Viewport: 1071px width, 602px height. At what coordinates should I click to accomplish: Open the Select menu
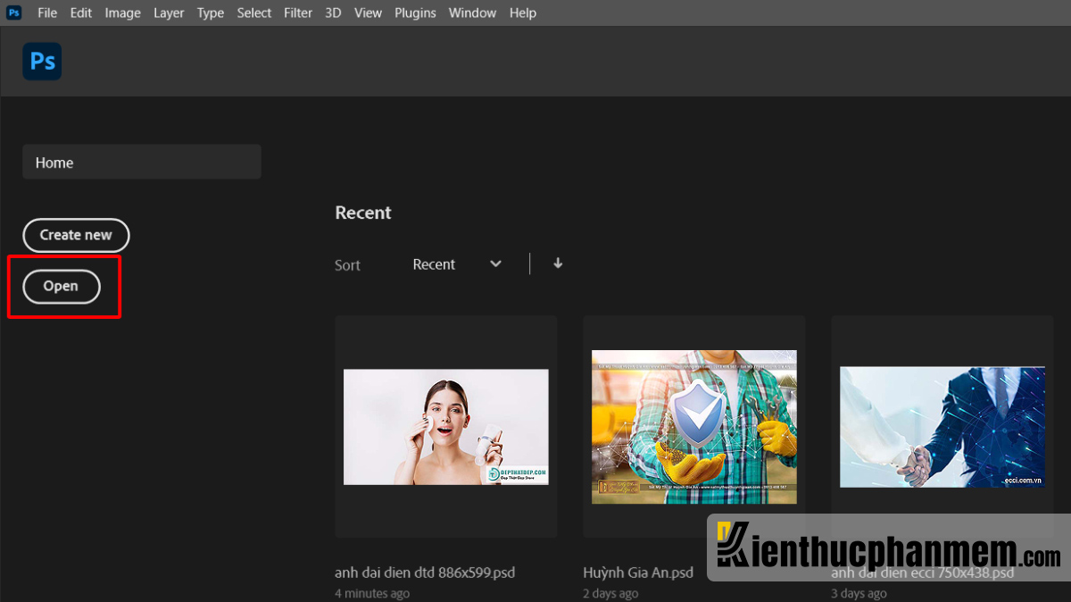[x=254, y=13]
